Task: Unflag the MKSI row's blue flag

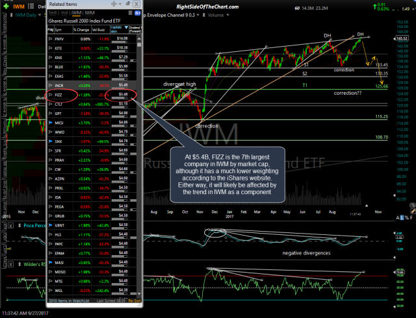Action: point(51,123)
